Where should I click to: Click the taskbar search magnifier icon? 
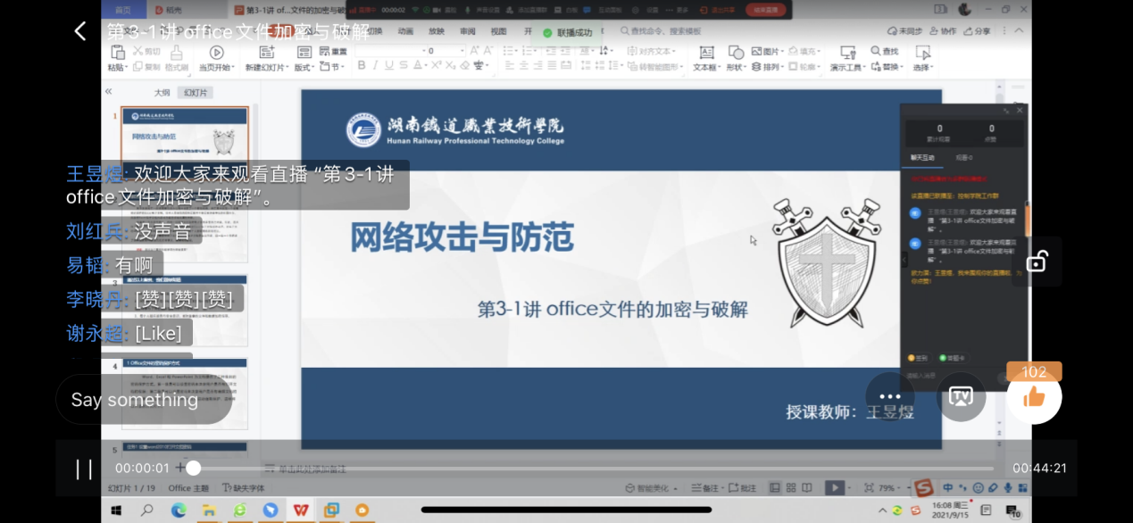click(147, 511)
